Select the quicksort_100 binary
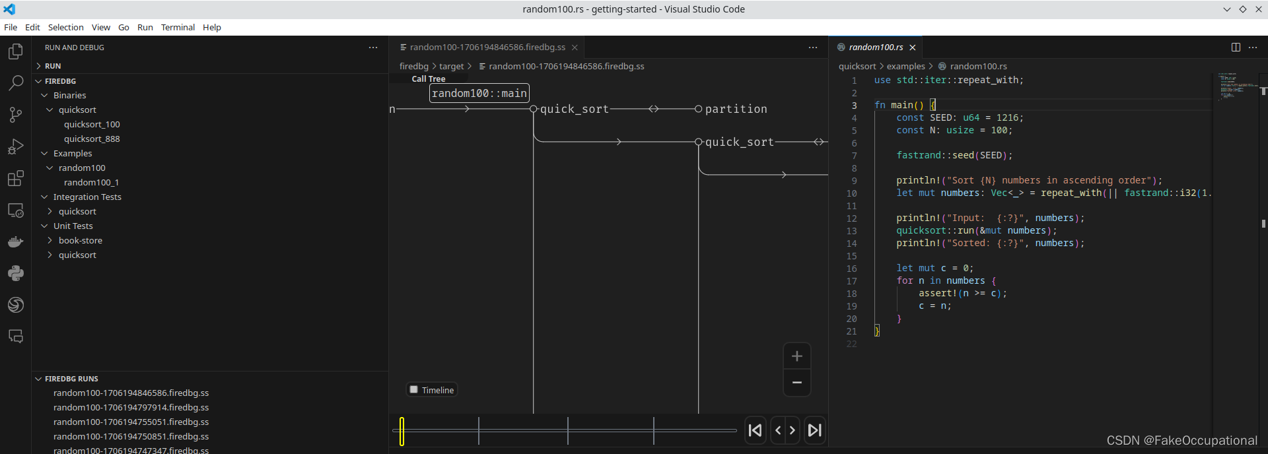Viewport: 1268px width, 454px height. coord(92,125)
